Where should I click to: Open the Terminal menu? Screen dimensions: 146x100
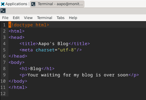click(x=45, y=18)
